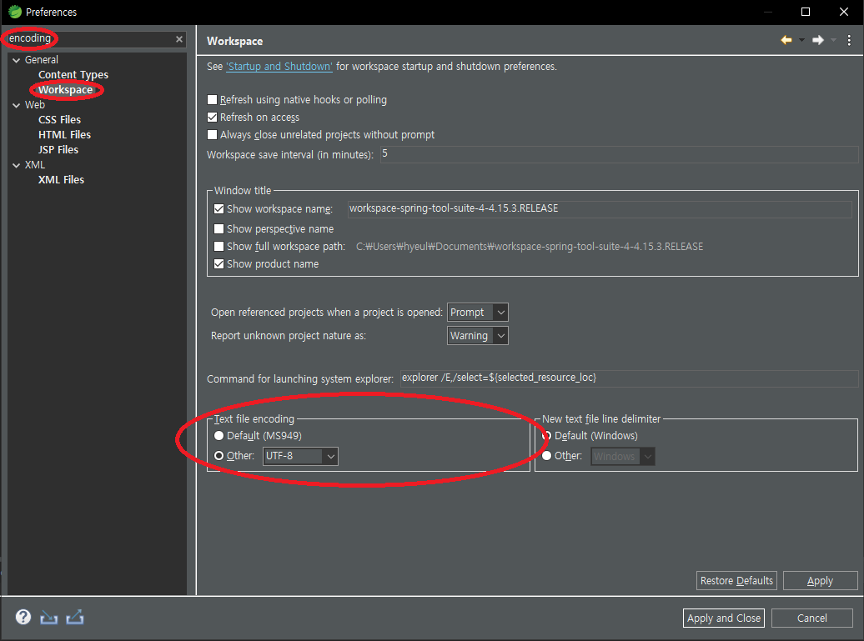The height and width of the screenshot is (641, 864).
Task: Select Default (MS949) encoding radio button
Action: [219, 436]
